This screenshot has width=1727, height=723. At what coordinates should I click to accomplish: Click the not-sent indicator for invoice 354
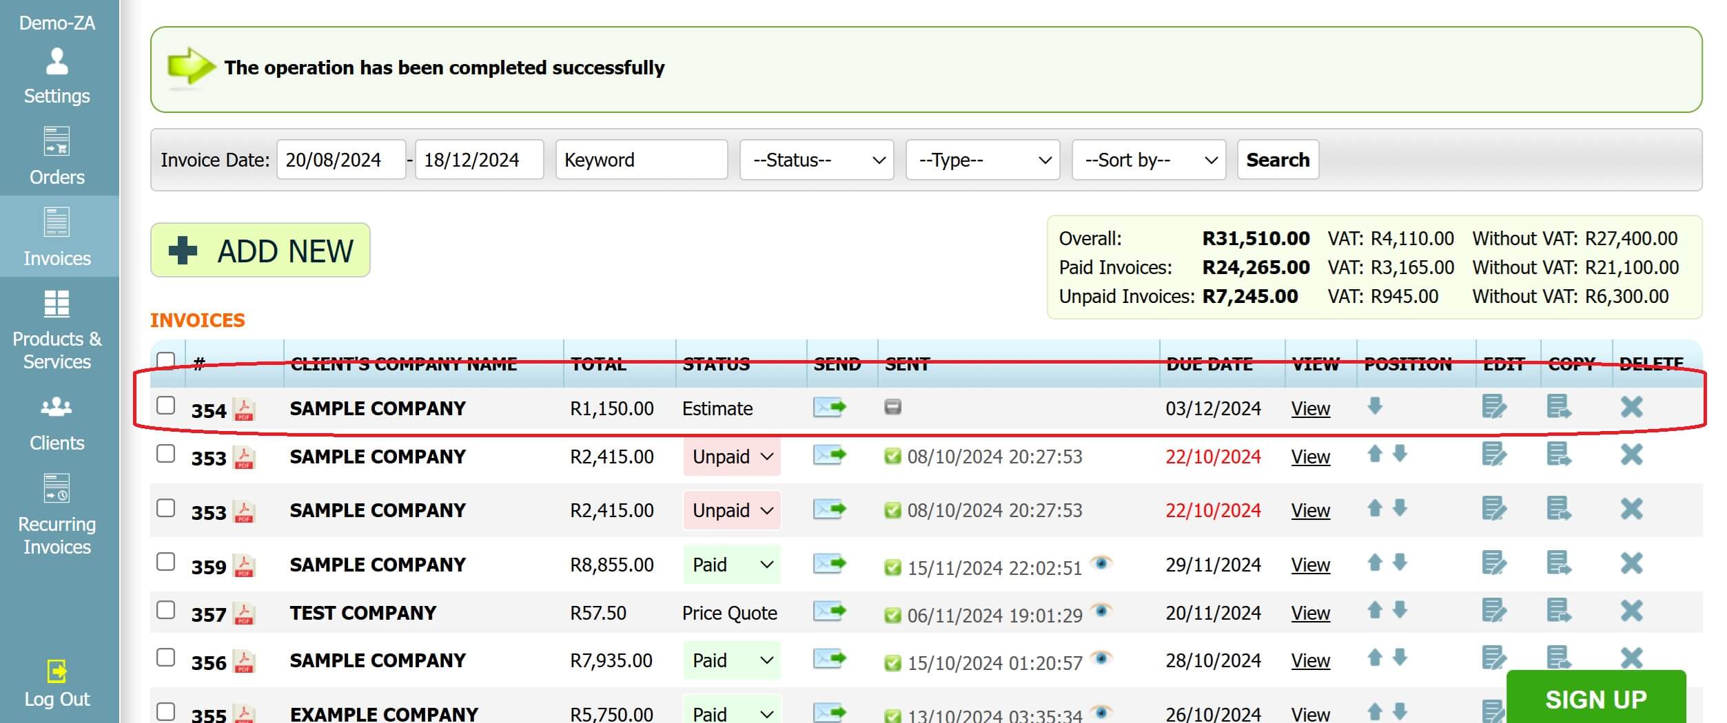tap(892, 407)
